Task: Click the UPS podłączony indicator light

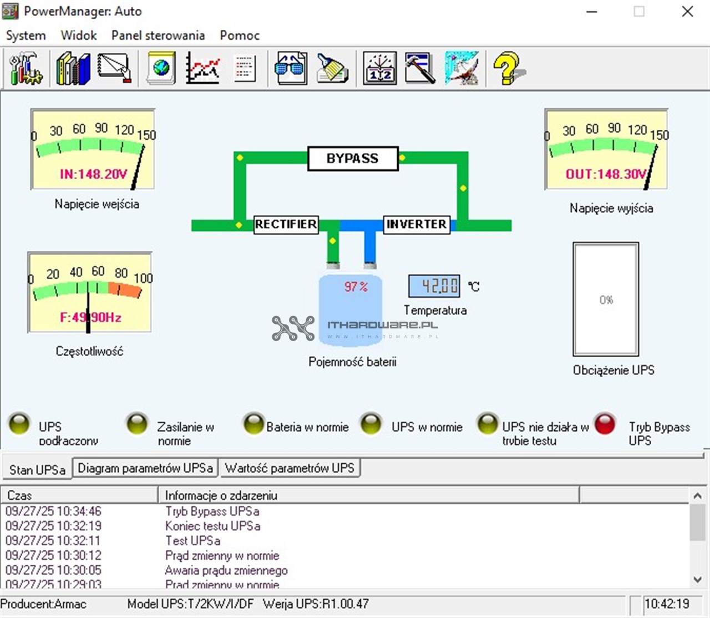Action: [x=19, y=424]
